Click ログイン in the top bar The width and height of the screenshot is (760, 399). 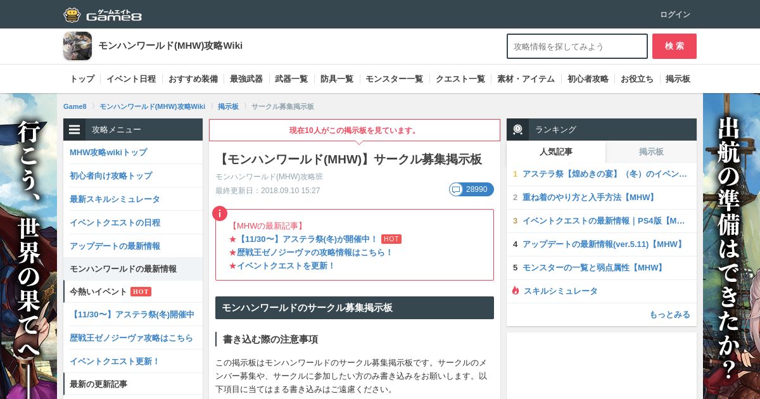coord(675,15)
